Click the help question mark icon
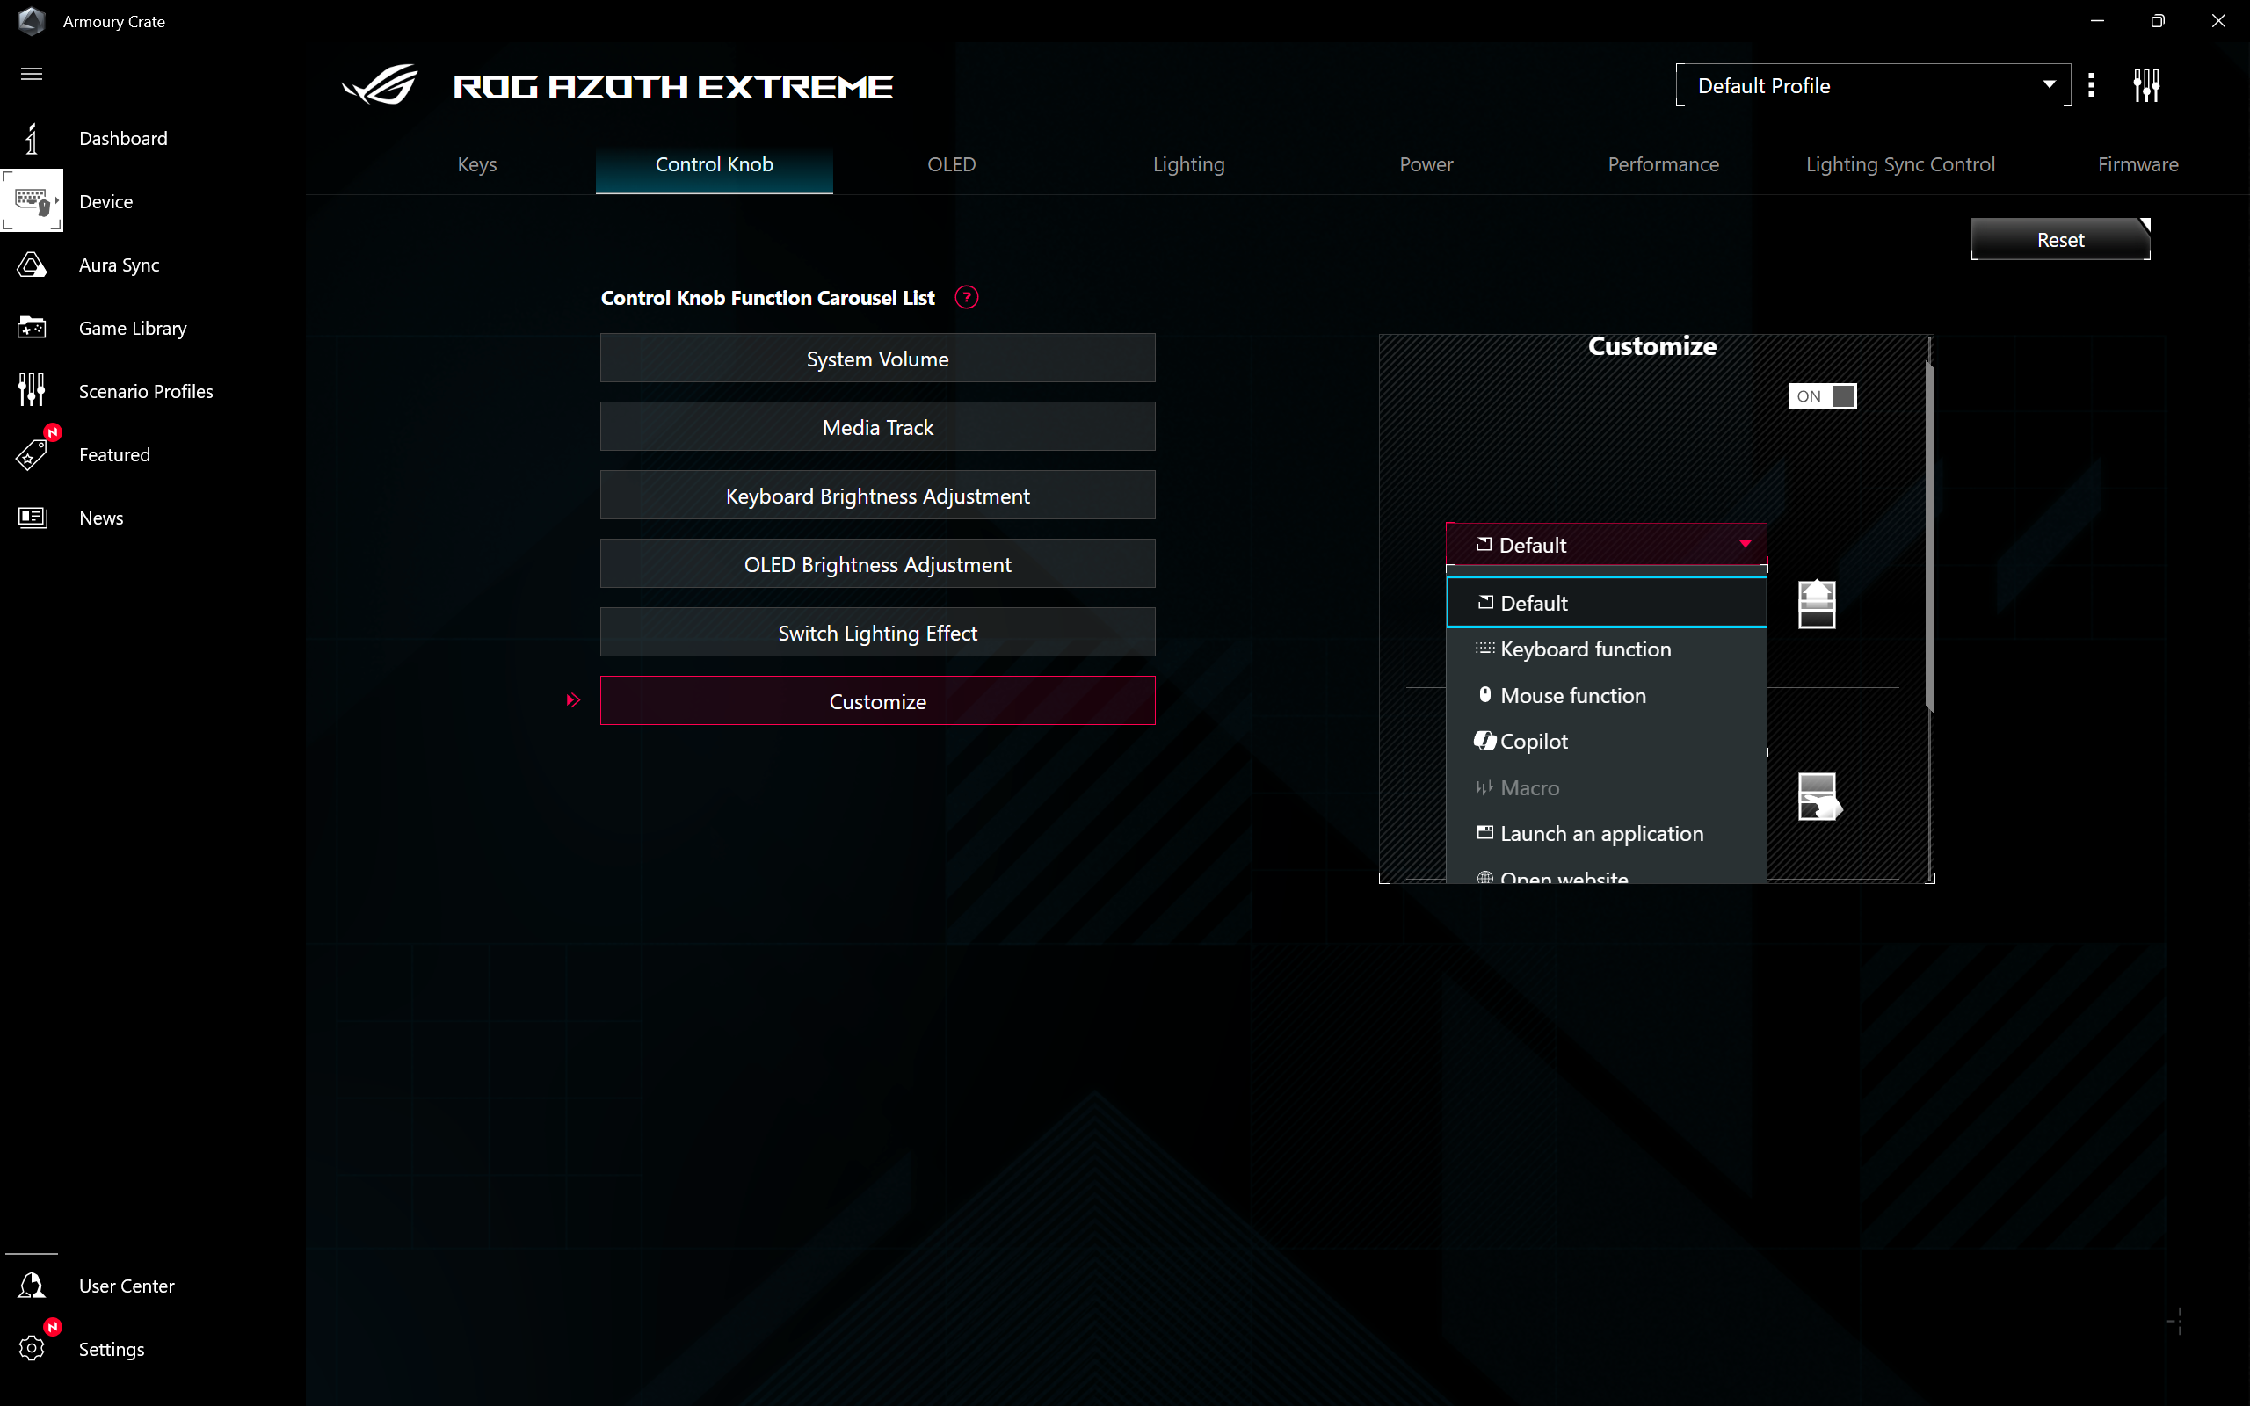 point(966,298)
